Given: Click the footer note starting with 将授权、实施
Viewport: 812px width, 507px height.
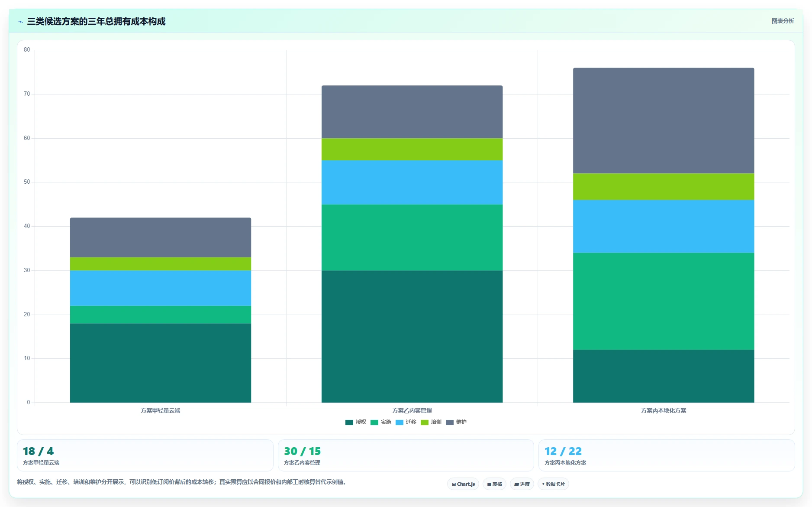Looking at the screenshot, I should (181, 482).
